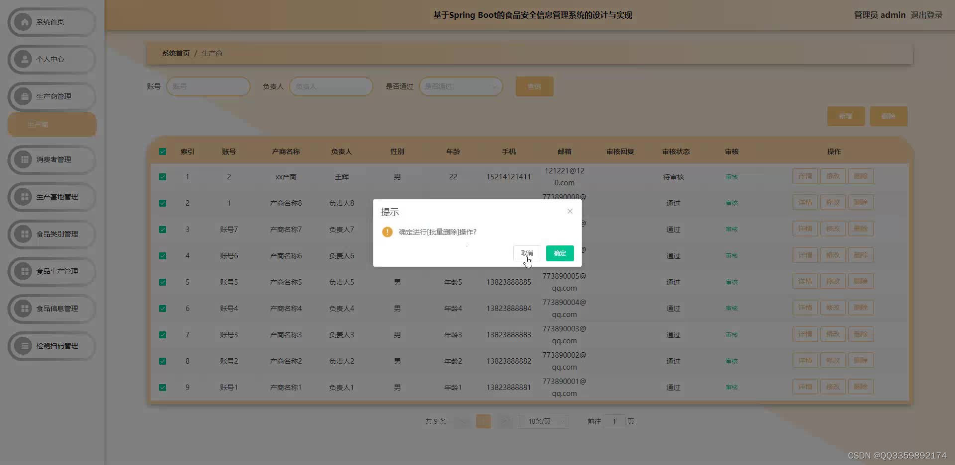Uncheck the row for 产商名称4
955x465 pixels.
click(x=163, y=309)
